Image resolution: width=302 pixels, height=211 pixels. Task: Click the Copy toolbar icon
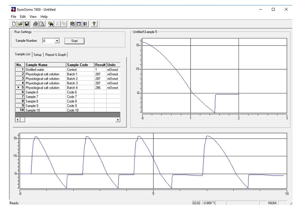click(64, 24)
